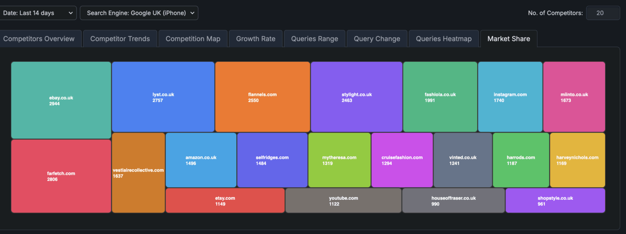Open the Competitor Trends tab
Viewport: 626px width, 234px height.
pyautogui.click(x=120, y=39)
